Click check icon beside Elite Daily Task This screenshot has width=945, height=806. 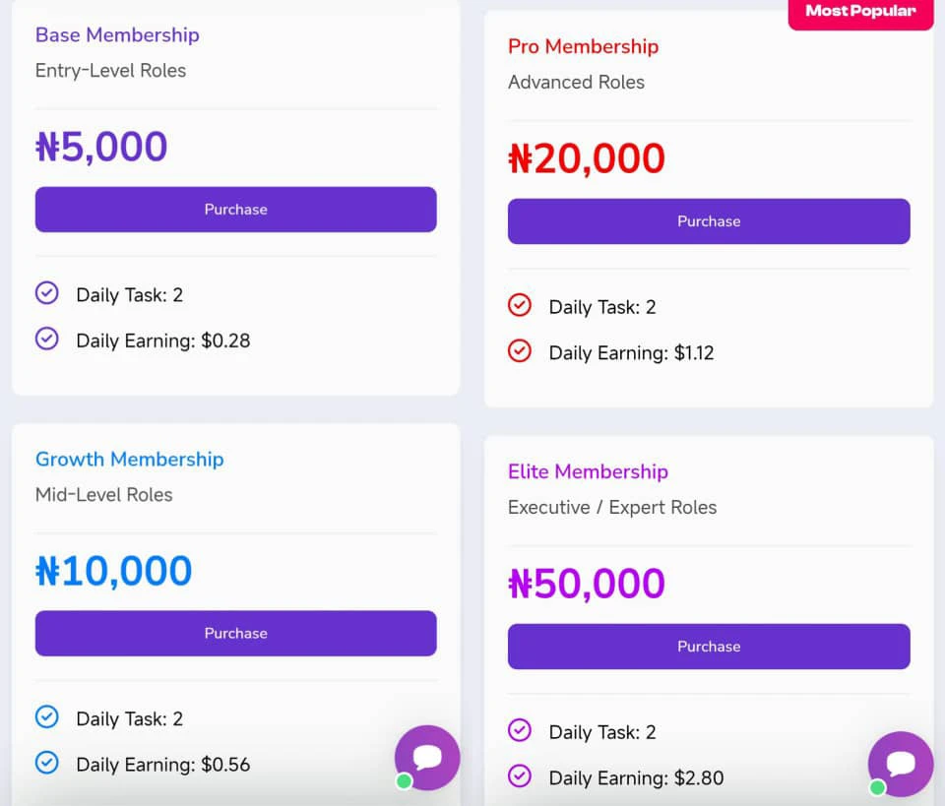[520, 730]
